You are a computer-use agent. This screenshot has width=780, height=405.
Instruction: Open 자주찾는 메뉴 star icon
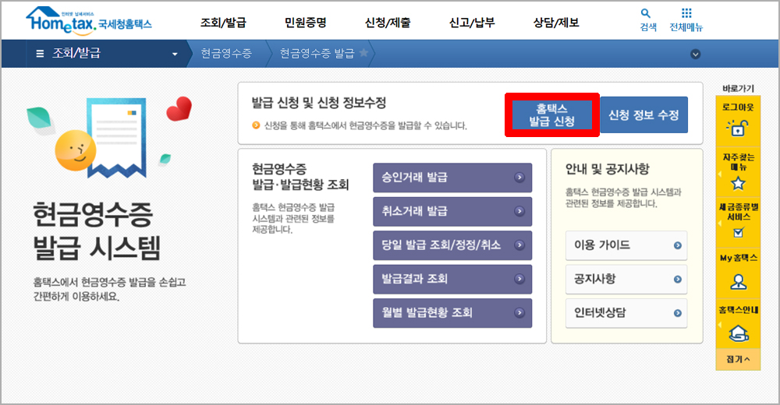point(738,183)
